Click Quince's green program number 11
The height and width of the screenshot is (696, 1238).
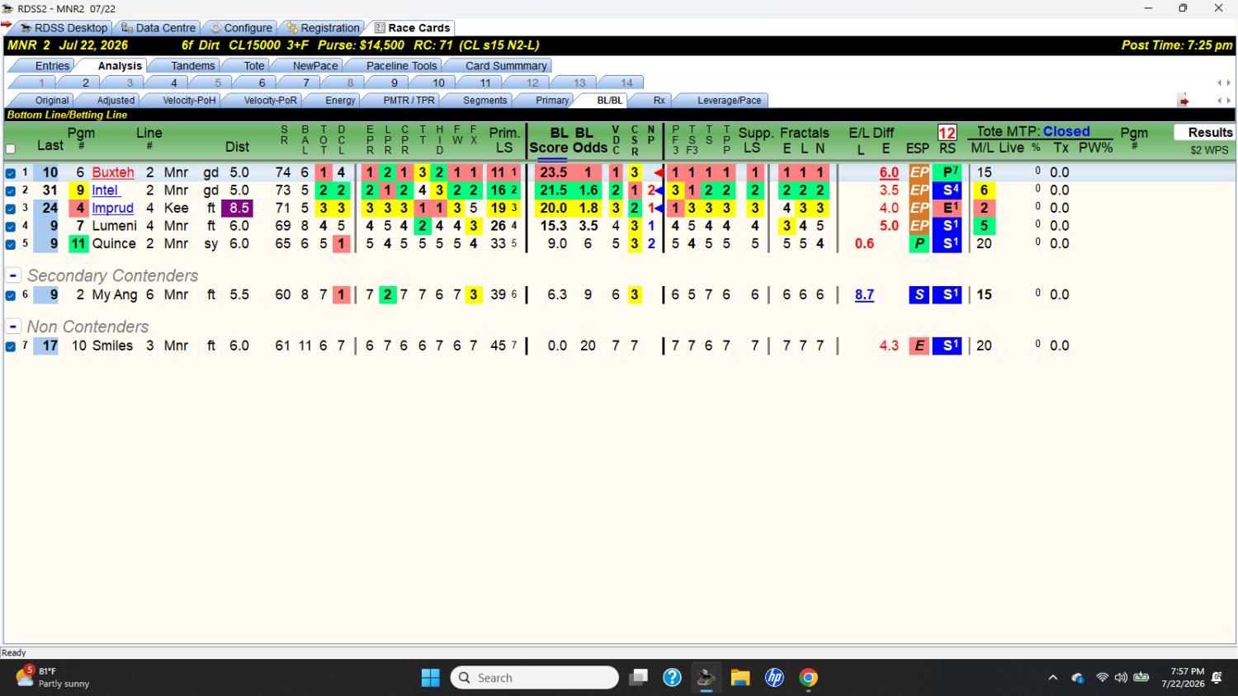pyautogui.click(x=78, y=243)
